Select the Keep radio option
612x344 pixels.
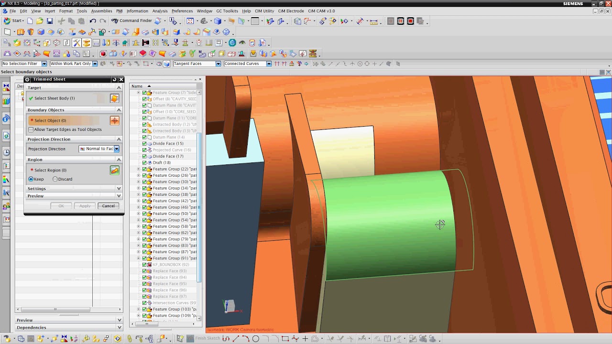click(x=31, y=179)
